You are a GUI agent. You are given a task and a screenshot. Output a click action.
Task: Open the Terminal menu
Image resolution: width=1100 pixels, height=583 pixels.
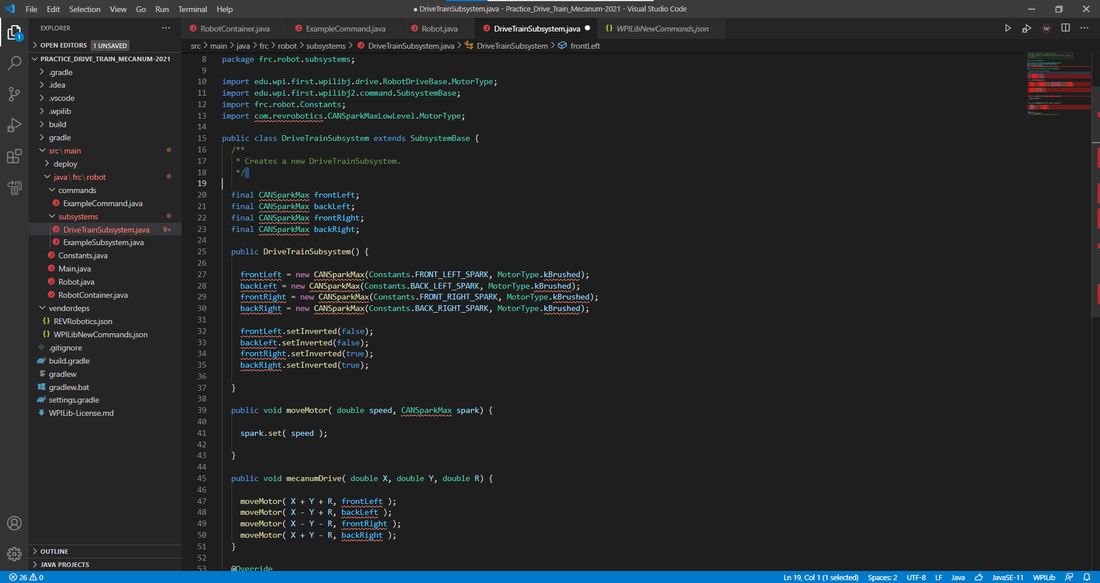click(x=192, y=9)
